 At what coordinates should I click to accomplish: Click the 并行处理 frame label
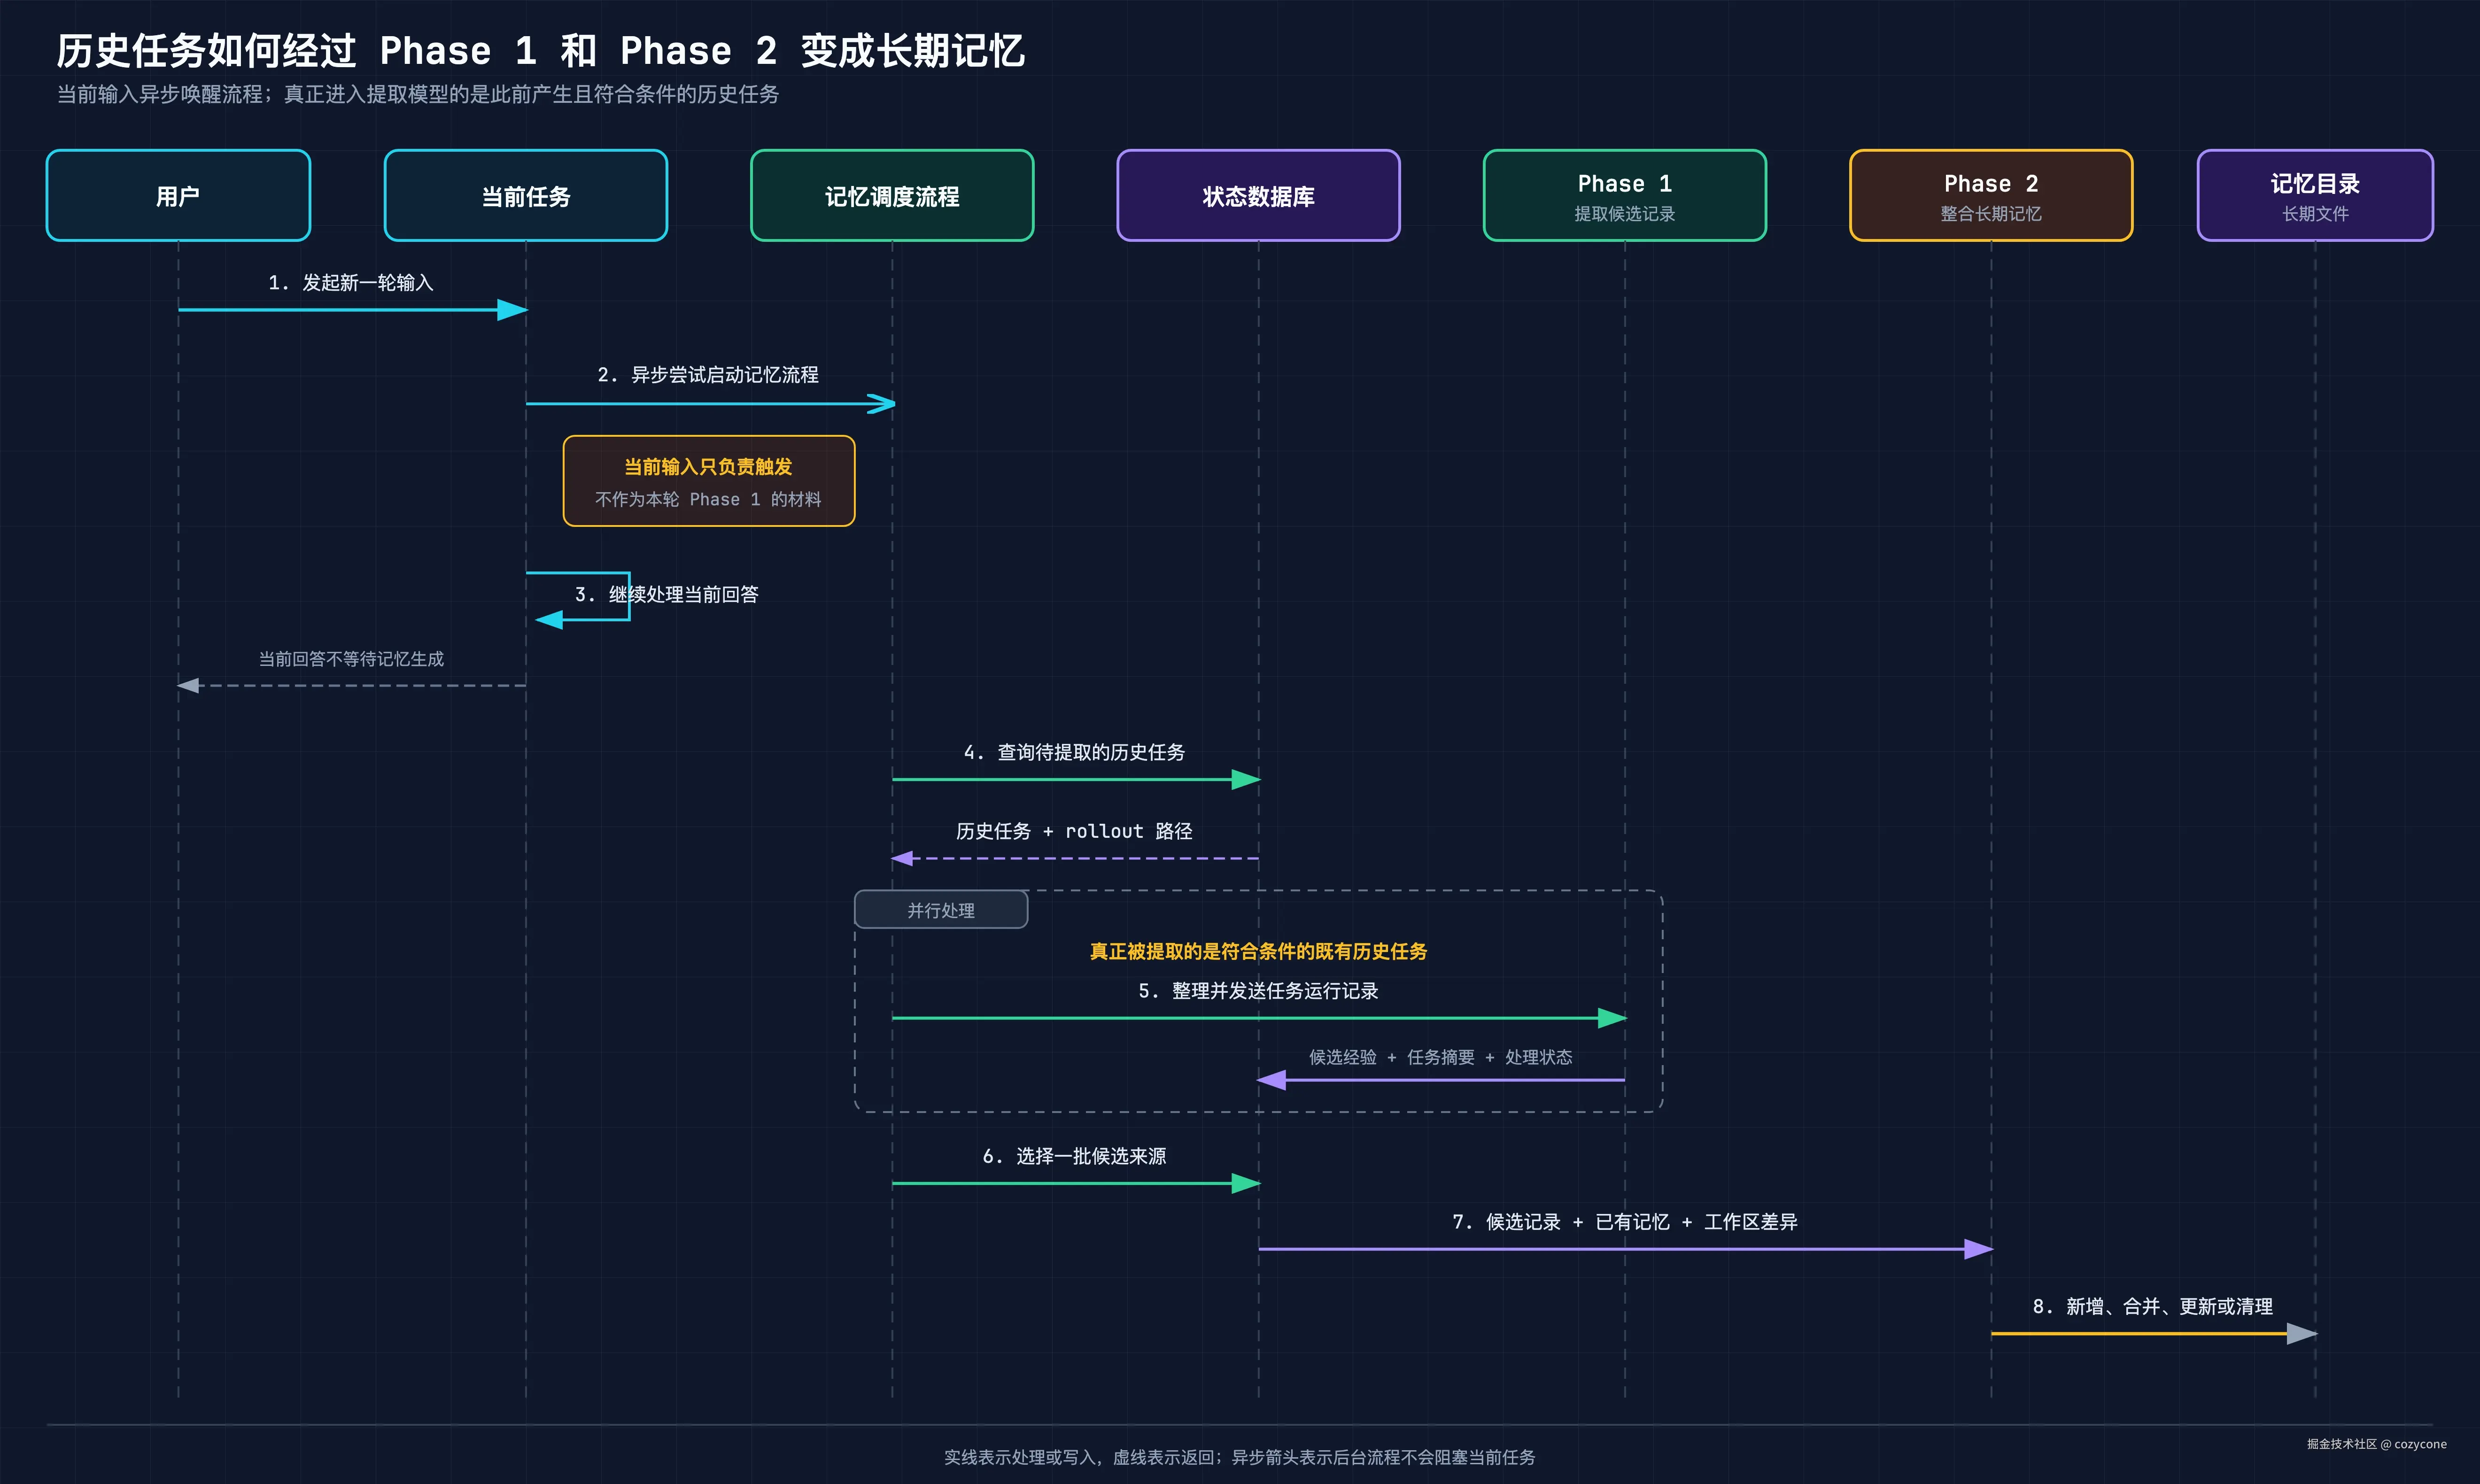point(941,910)
